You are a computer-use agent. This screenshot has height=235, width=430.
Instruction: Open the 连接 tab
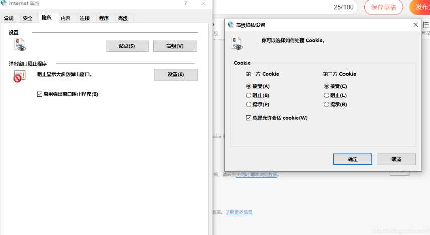(x=84, y=18)
